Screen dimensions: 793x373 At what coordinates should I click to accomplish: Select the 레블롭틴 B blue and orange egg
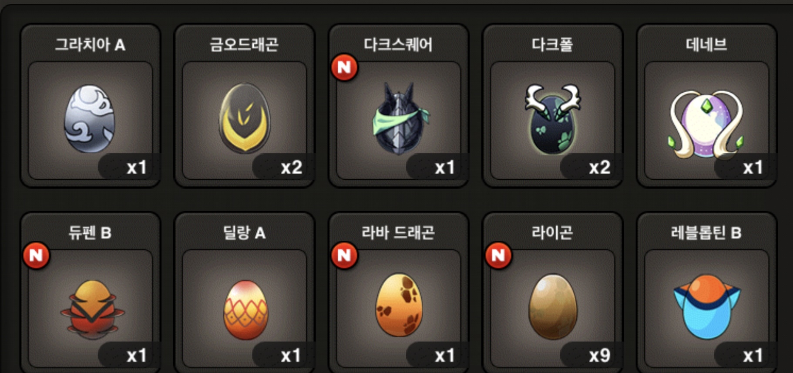[x=707, y=306]
